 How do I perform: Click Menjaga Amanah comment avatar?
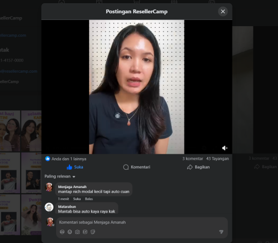[49, 187]
